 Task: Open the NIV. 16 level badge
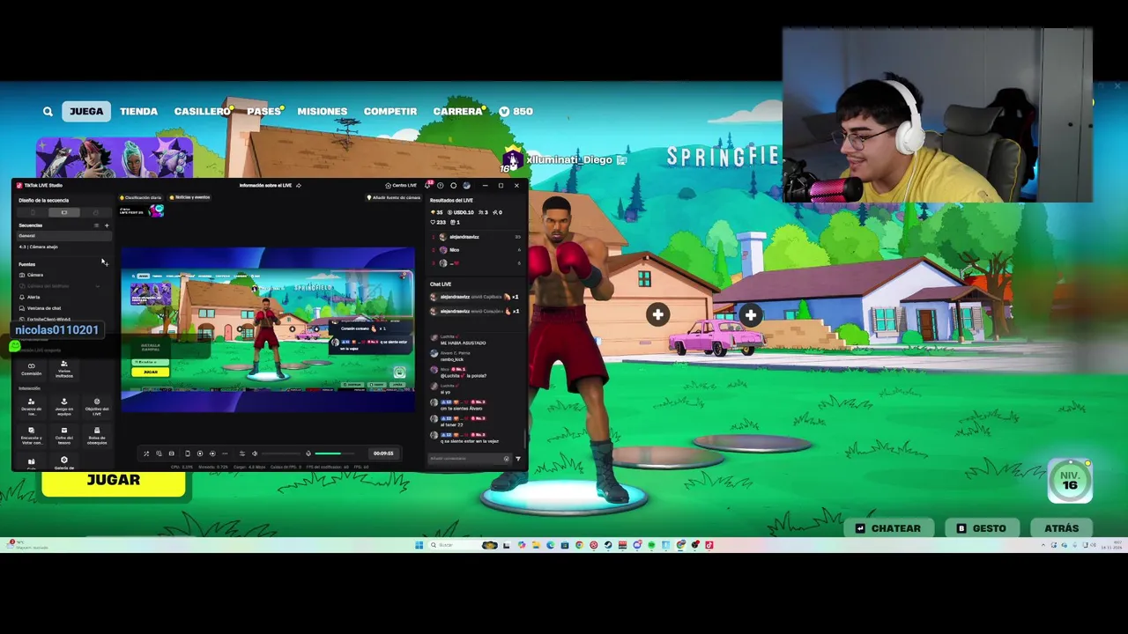pyautogui.click(x=1070, y=481)
